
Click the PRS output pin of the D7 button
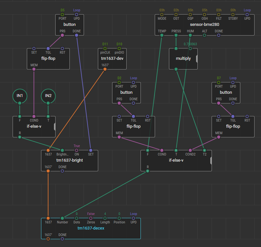pos(219,103)
